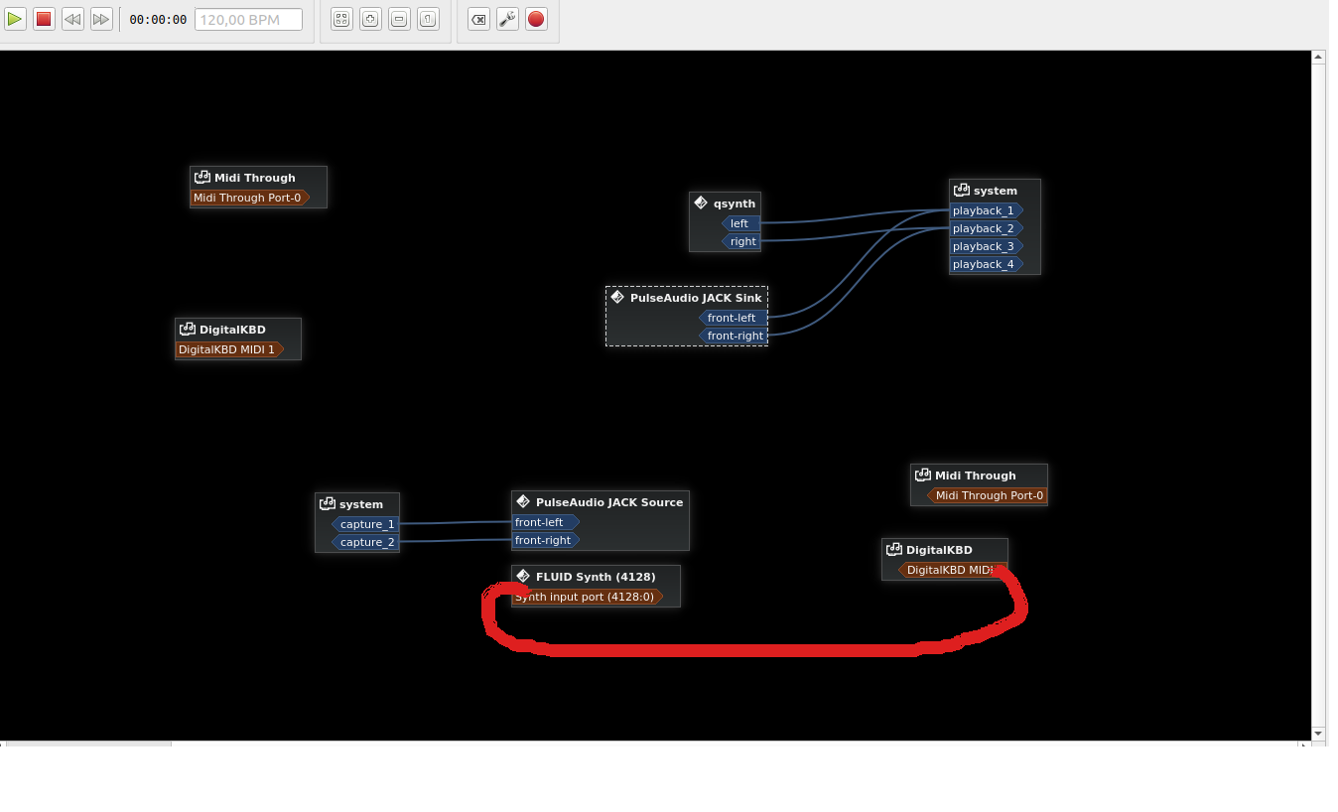1338x812 pixels.
Task: Click system capture_1 output port
Action: 365,524
